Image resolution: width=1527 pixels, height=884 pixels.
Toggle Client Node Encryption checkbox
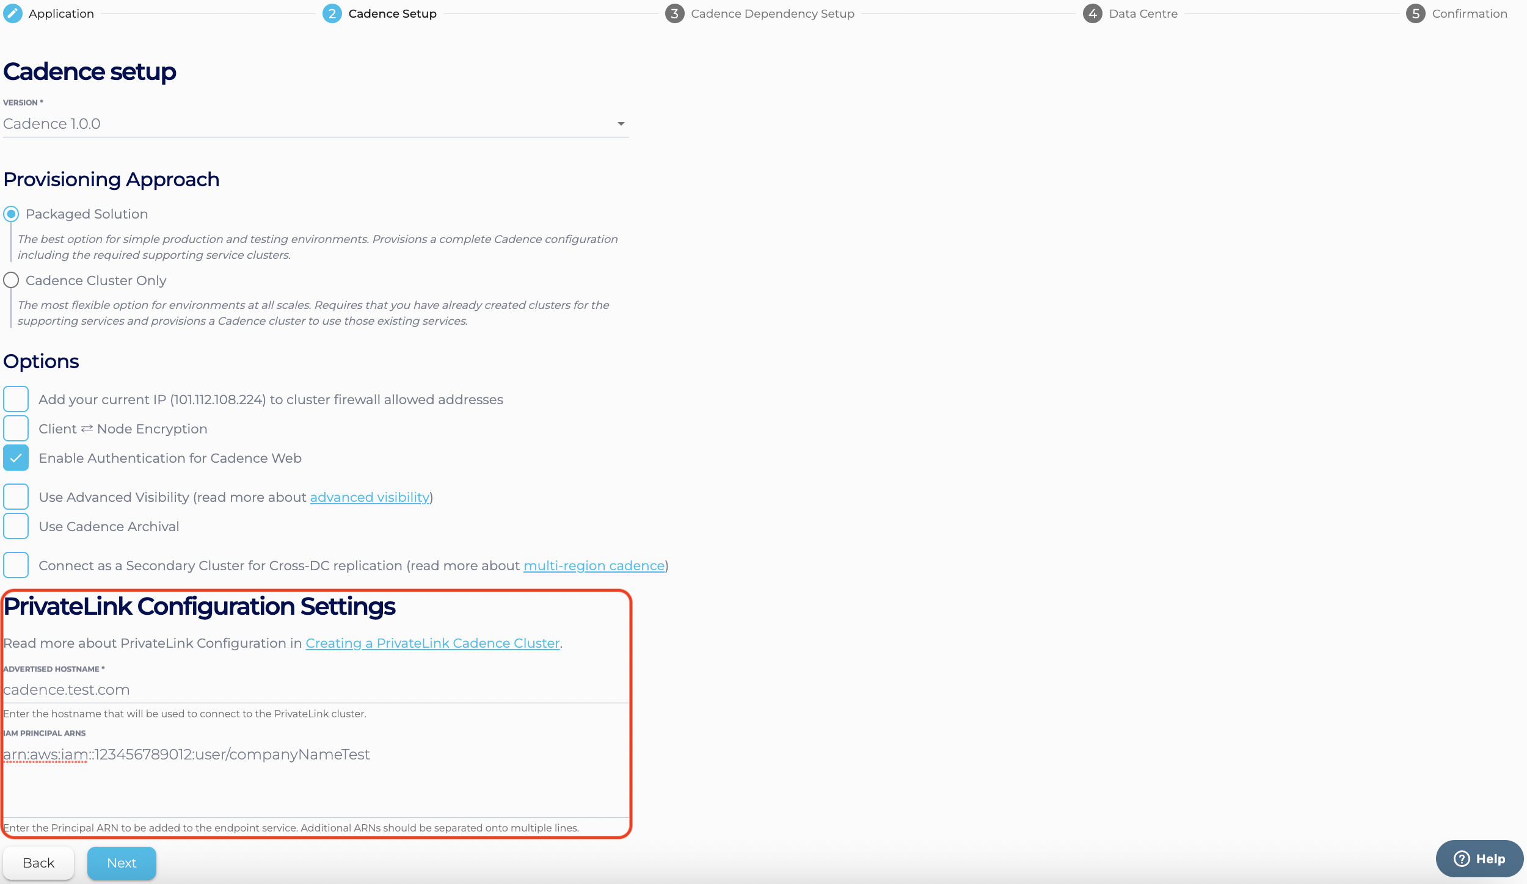pos(16,429)
